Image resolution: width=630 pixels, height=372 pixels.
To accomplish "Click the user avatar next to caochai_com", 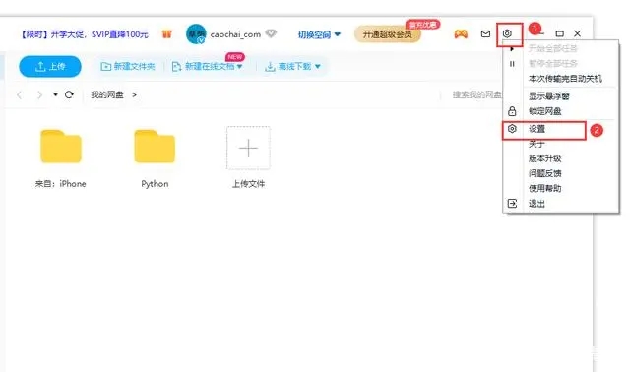I will (x=196, y=34).
